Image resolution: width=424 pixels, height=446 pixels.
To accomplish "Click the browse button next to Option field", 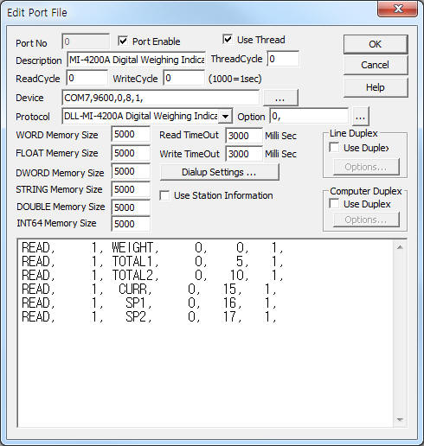I will coord(360,117).
